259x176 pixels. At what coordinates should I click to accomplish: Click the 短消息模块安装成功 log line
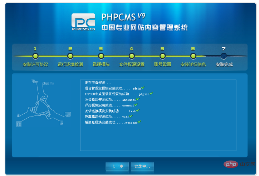coord(113,122)
